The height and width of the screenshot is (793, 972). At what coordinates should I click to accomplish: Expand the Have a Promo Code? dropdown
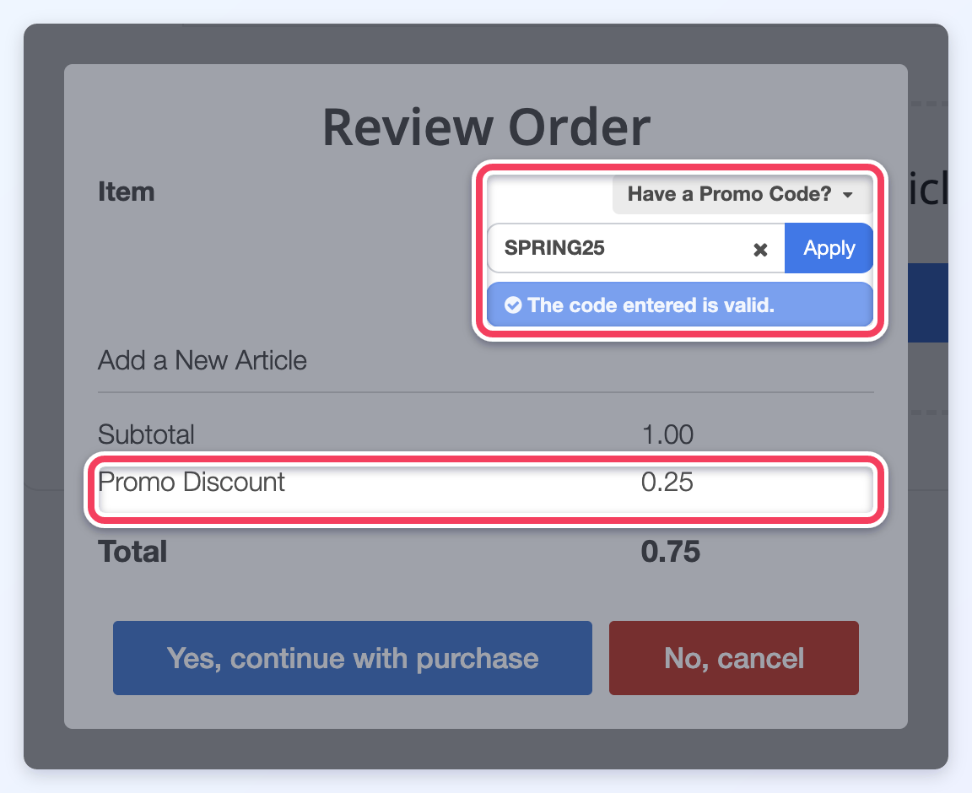pos(742,194)
